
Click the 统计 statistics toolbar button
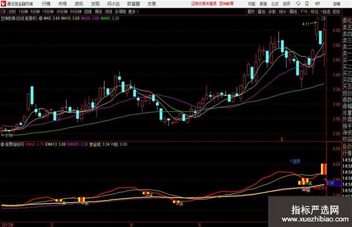click(x=282, y=12)
